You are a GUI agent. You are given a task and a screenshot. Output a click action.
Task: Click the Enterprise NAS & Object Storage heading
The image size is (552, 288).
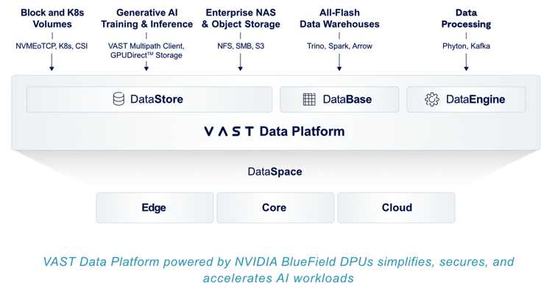click(241, 18)
